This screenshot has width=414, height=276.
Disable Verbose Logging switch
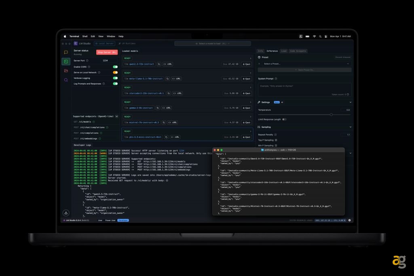tap(115, 78)
